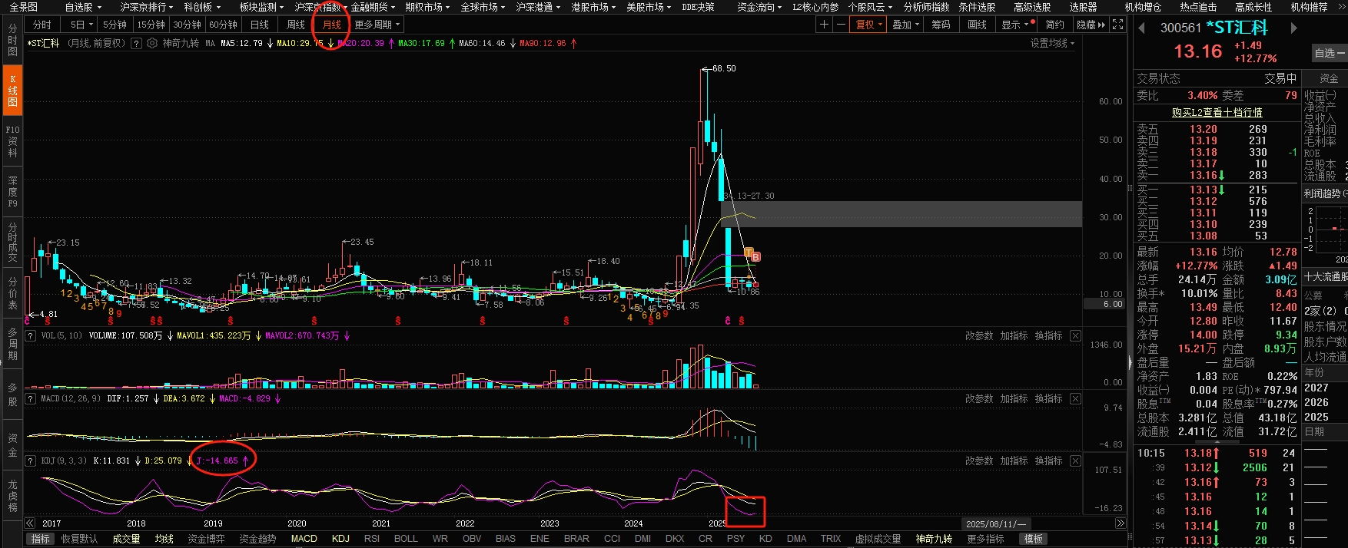
Task: Click the zoom-in plus icon on the chart toolbar
Action: coord(824,25)
